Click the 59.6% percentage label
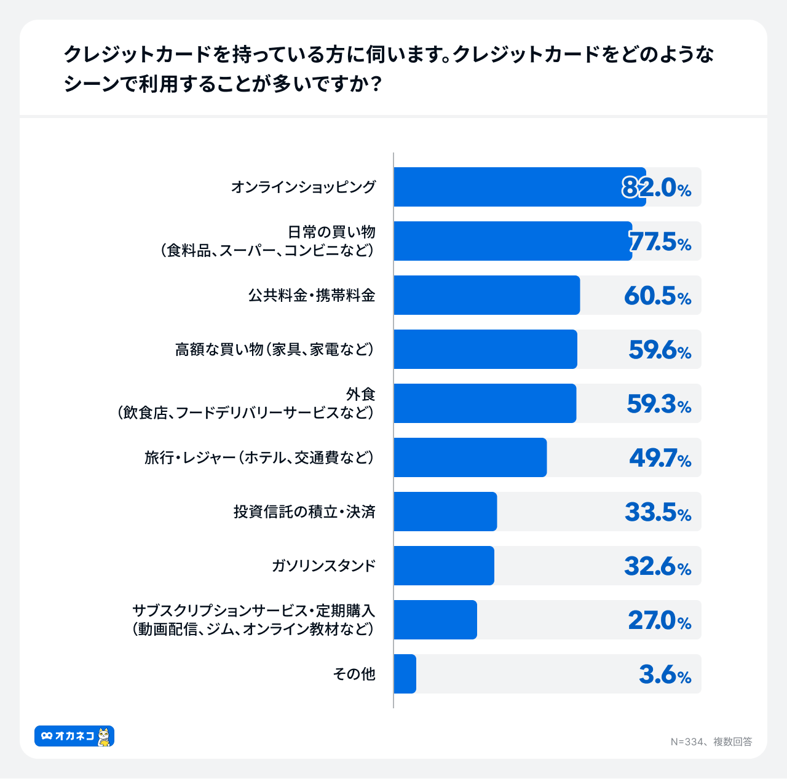 coord(660,350)
